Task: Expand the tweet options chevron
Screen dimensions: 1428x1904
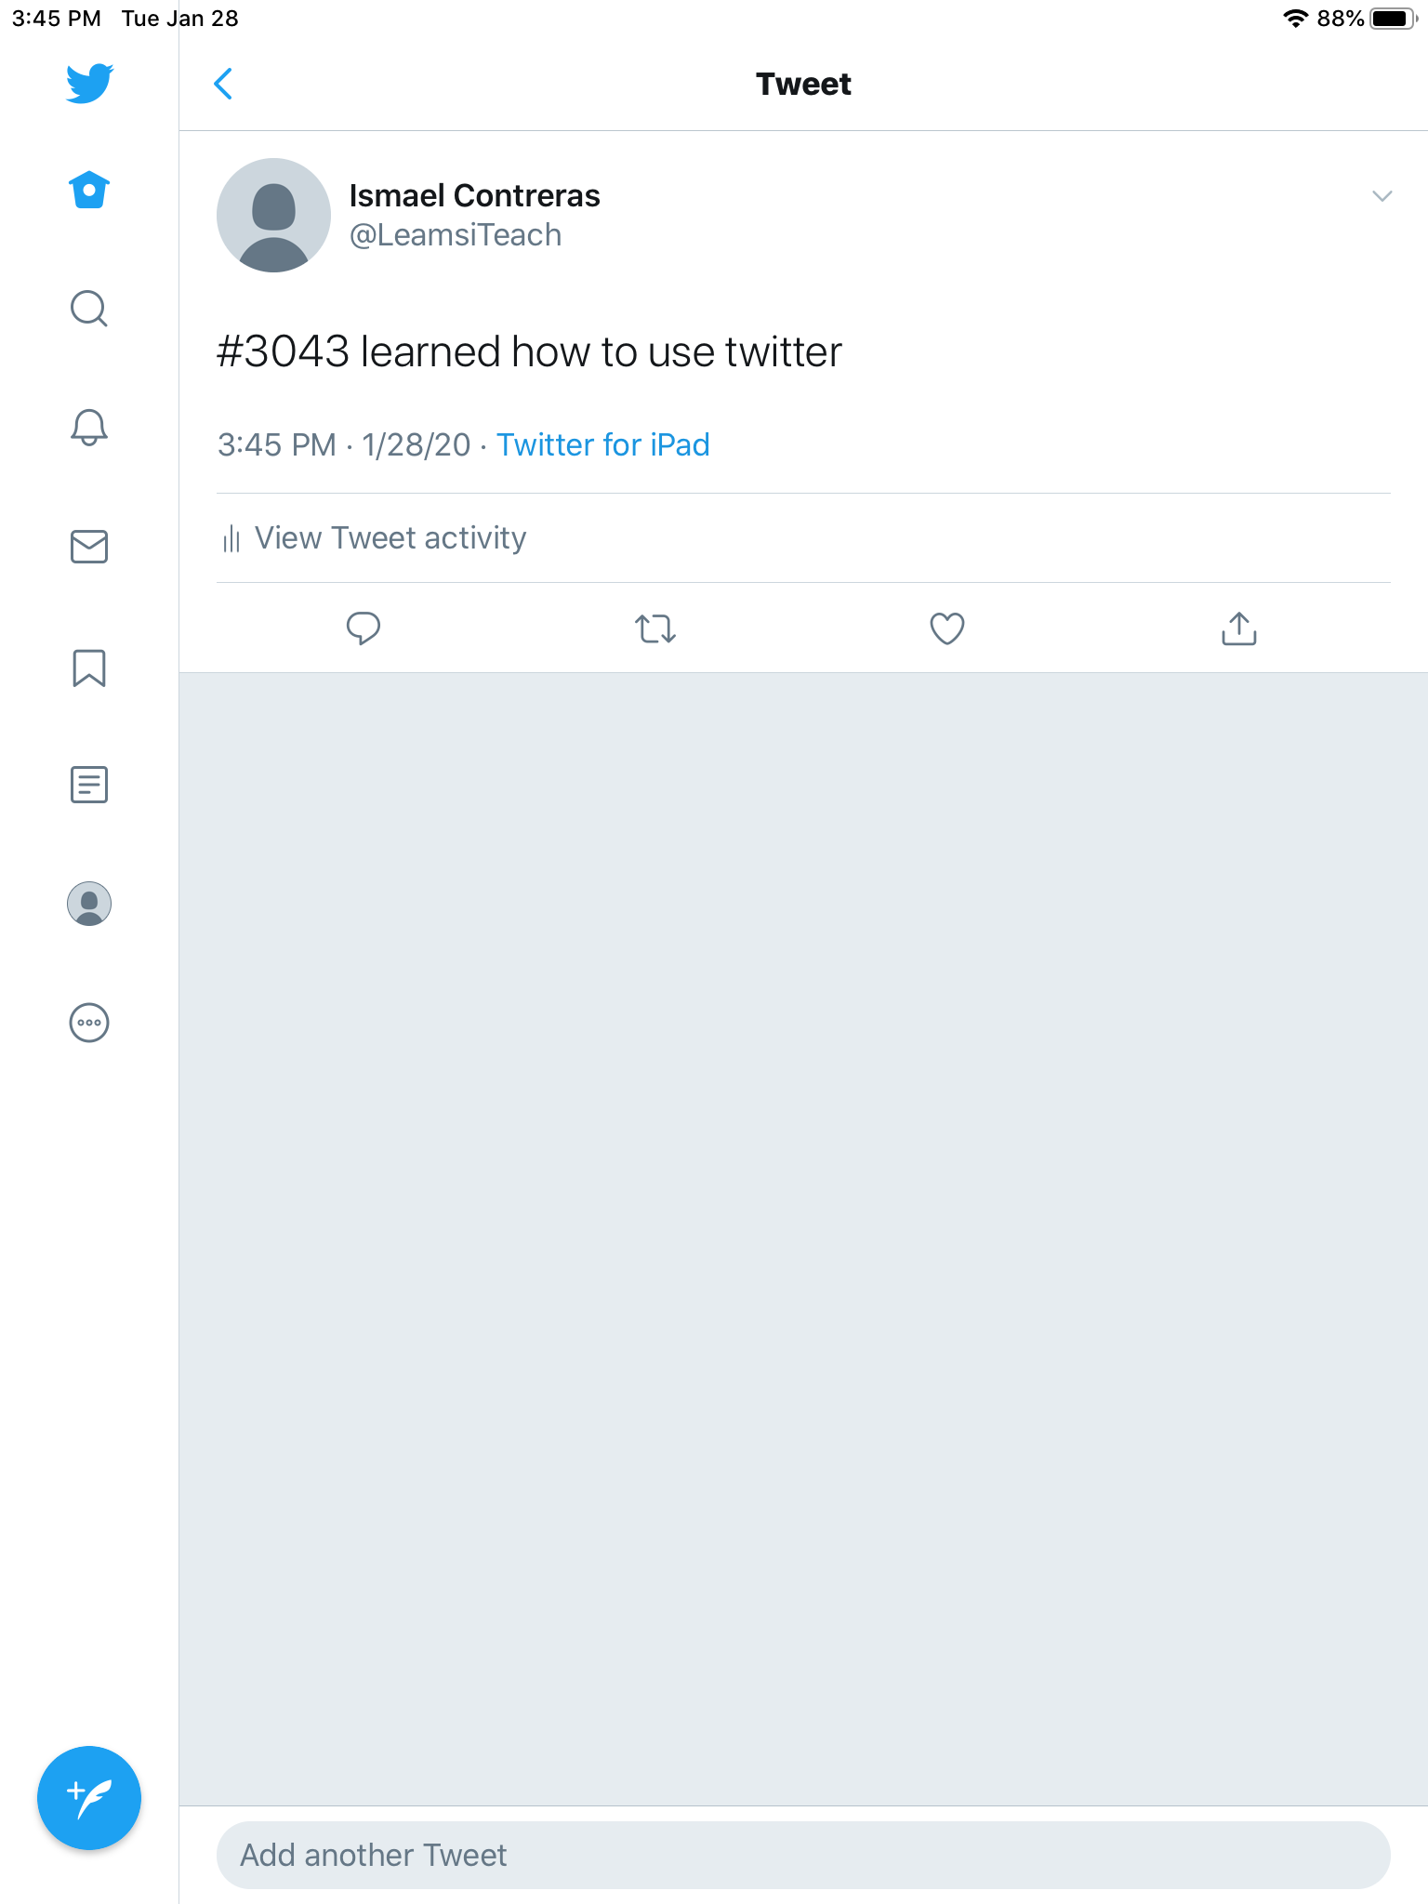Action: click(x=1382, y=196)
